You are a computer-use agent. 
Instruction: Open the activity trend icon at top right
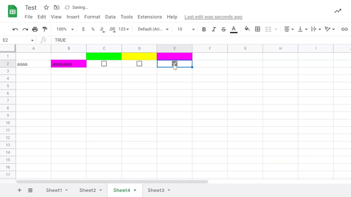point(338,11)
